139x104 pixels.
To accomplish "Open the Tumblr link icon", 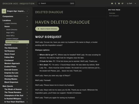I will 115,3.
